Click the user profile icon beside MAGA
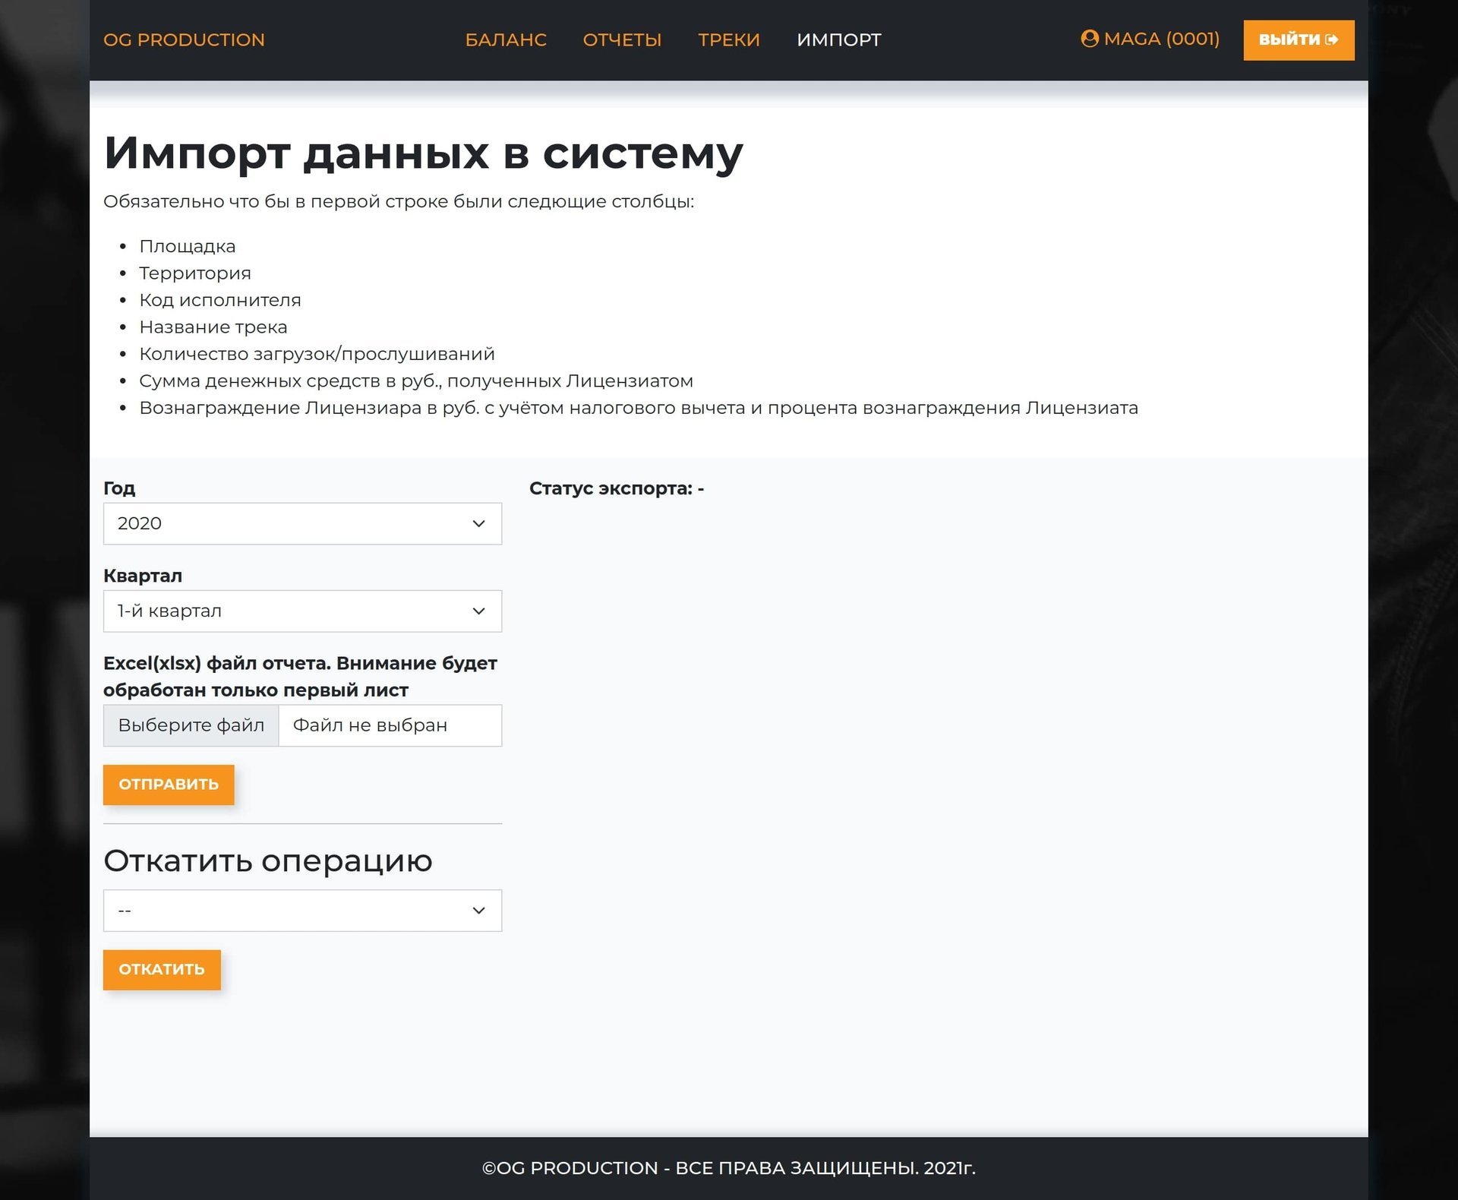 point(1089,39)
